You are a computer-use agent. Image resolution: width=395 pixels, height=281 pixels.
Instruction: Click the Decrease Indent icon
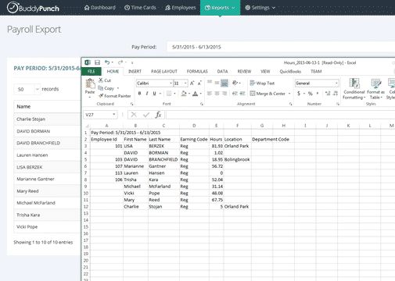[x=235, y=94]
